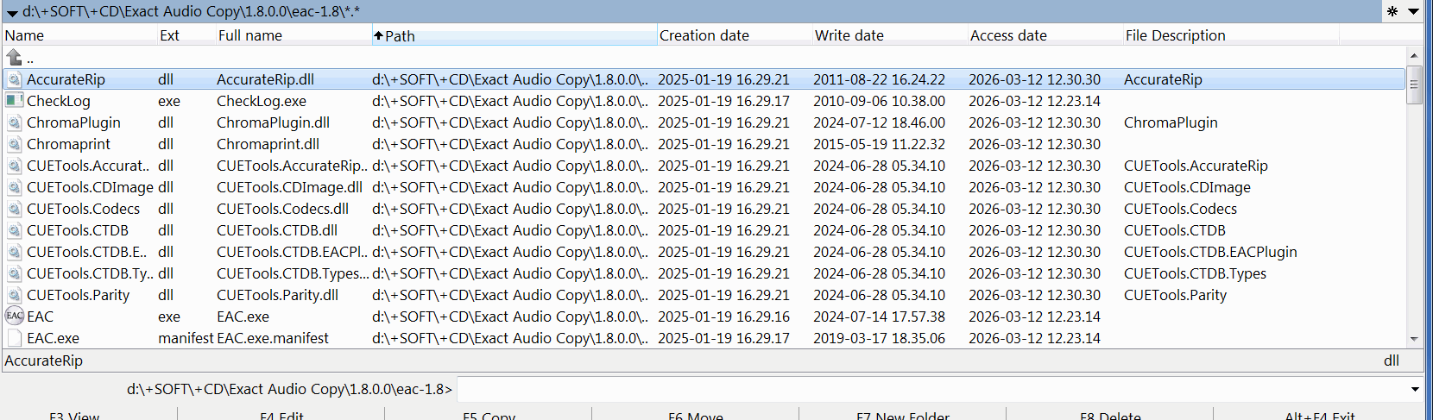Sort files by Creation date column
This screenshot has height=420, width=1433.
pos(734,35)
